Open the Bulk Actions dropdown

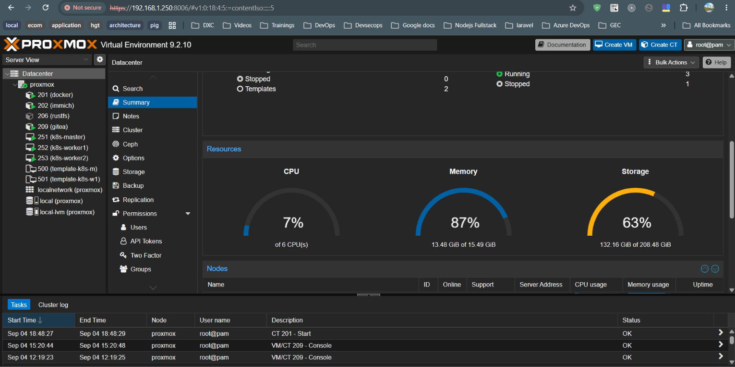(x=671, y=62)
